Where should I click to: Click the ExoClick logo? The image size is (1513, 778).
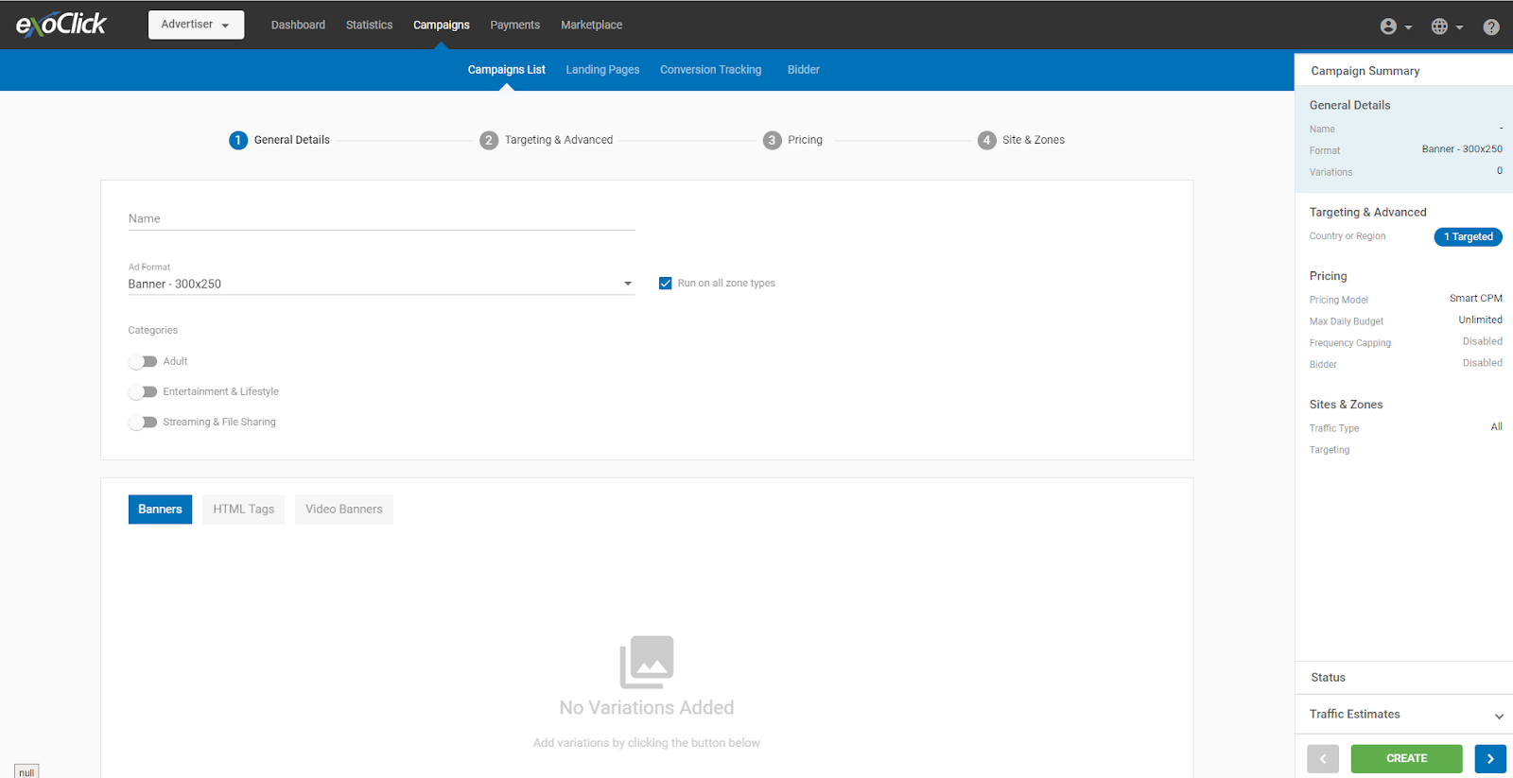[x=61, y=25]
